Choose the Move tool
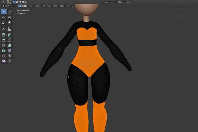This screenshot has width=198, height=132. [x=4, y=18]
